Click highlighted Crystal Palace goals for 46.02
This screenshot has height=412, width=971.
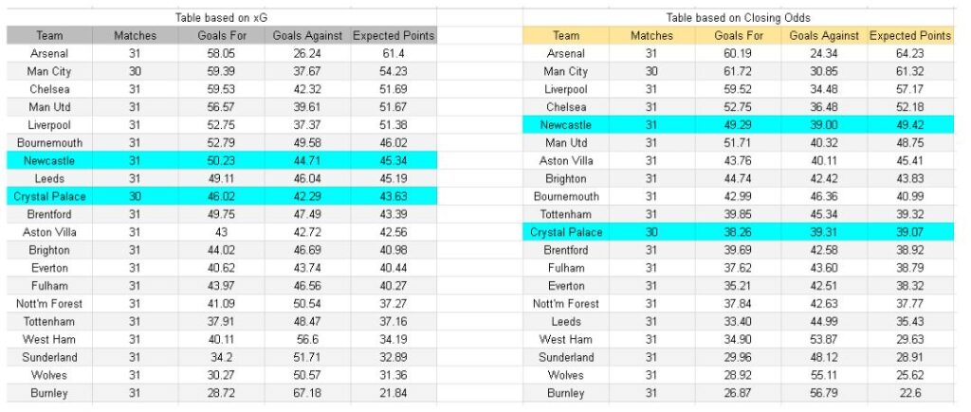[222, 197]
